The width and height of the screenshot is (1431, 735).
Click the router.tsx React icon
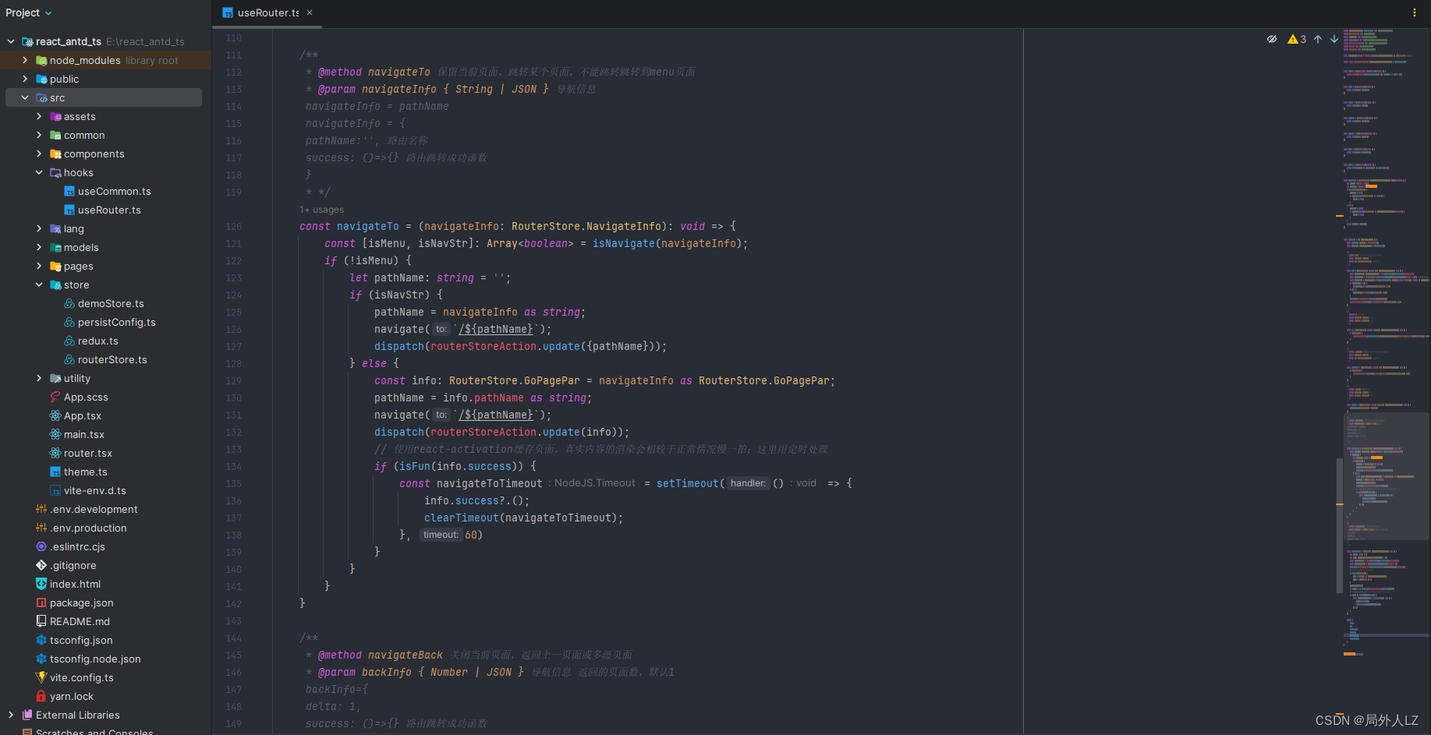(x=55, y=453)
